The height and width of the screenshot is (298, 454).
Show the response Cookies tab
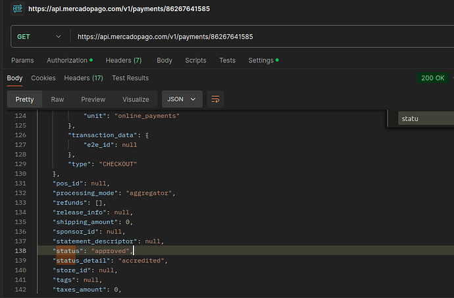[x=43, y=78]
